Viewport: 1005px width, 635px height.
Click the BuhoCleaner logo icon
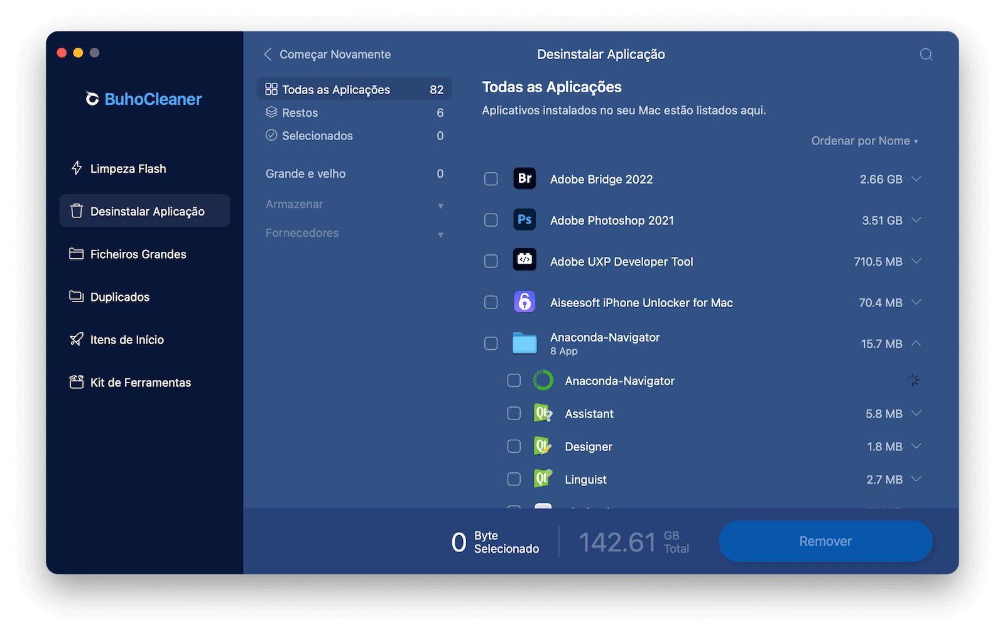click(x=92, y=99)
